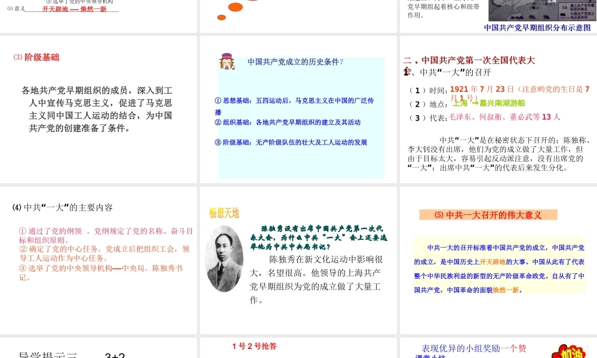
Task: Click the caption 中国共产党早期组织分布示意图
Action: click(537, 28)
